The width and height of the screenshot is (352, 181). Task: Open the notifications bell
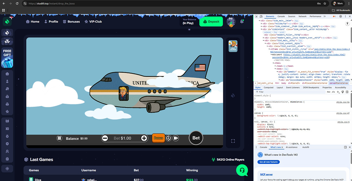(x=242, y=21)
